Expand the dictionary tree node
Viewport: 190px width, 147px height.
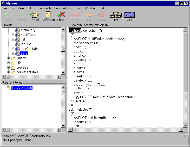pyautogui.click(x=13, y=30)
